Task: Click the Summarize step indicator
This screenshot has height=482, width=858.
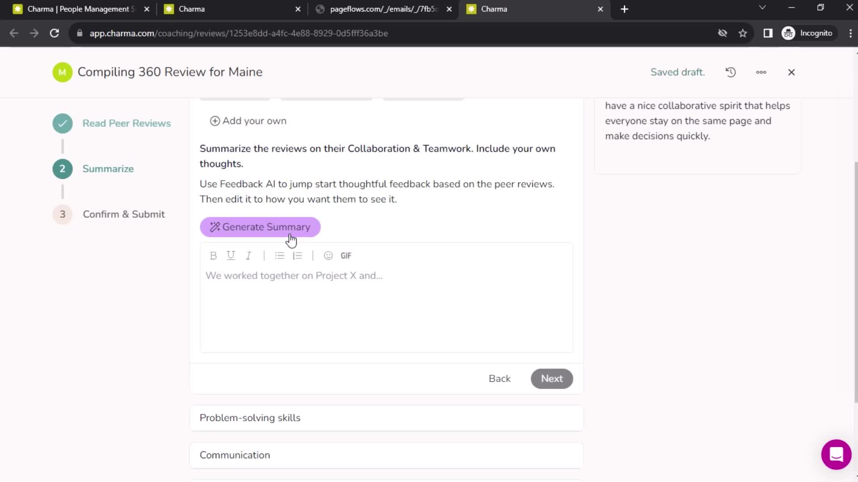Action: point(62,169)
